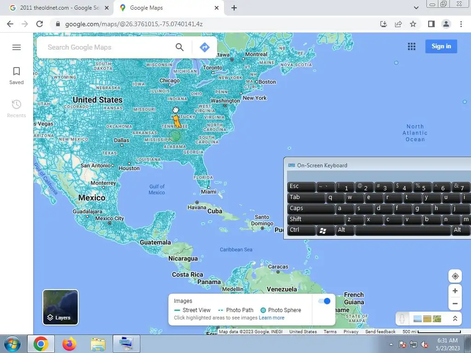This screenshot has height=353, width=471.
Task: Click the muted volume tray icon
Action: 425,344
